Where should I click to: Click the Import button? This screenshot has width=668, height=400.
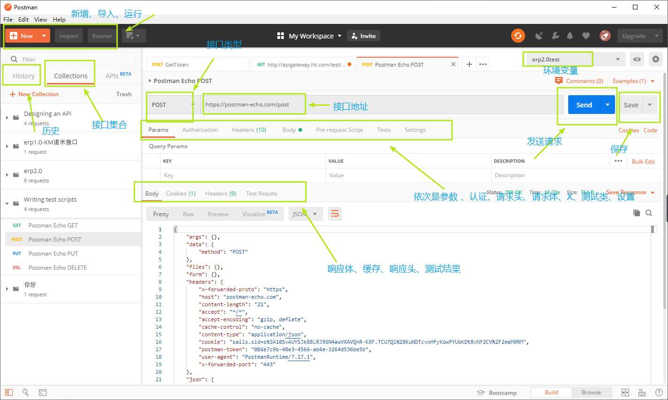click(69, 36)
